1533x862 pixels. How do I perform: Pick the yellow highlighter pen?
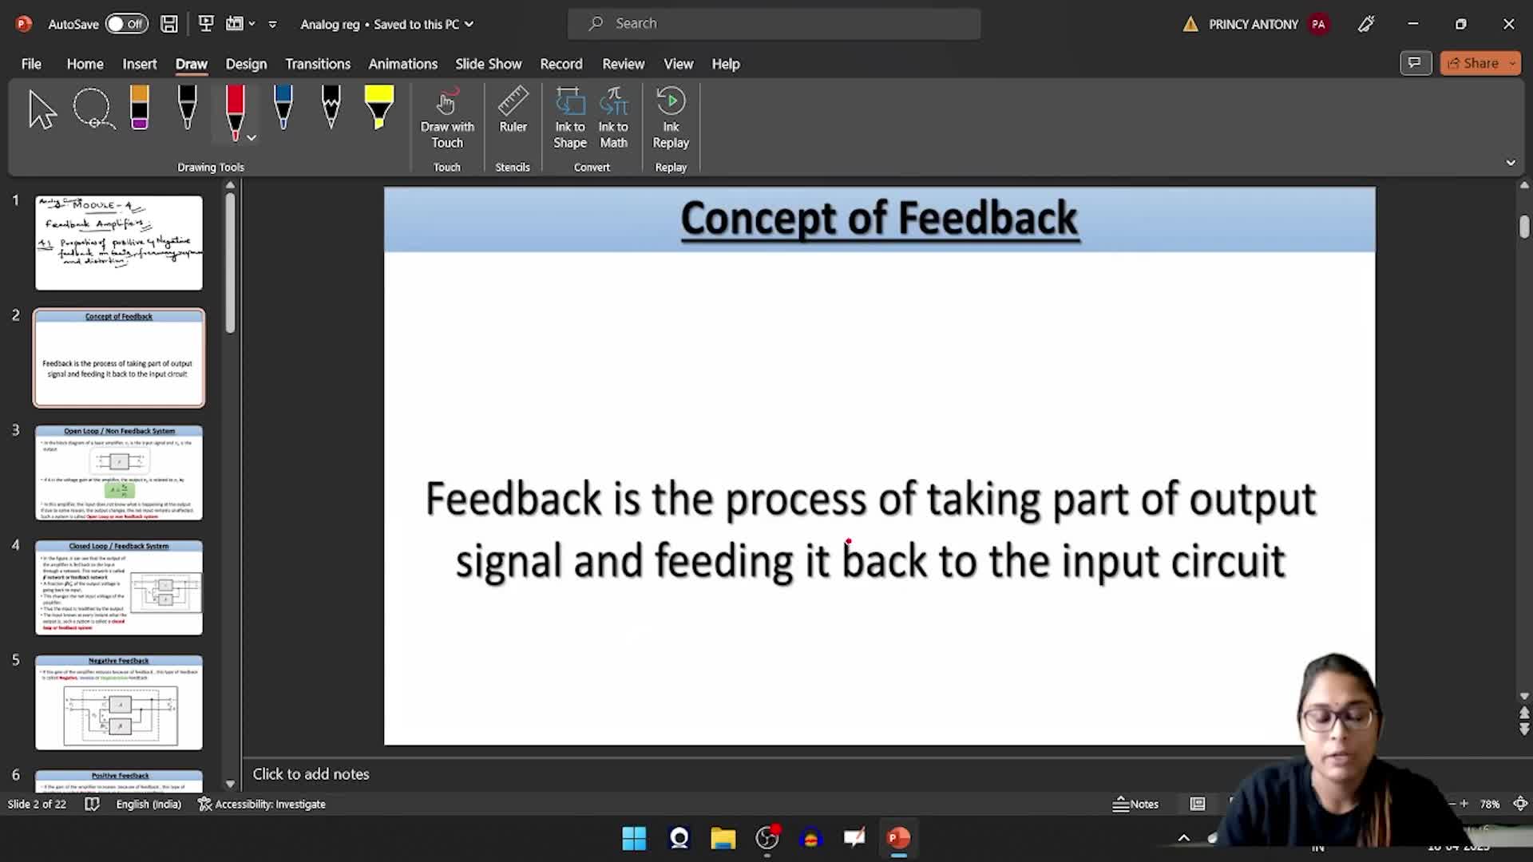(378, 109)
